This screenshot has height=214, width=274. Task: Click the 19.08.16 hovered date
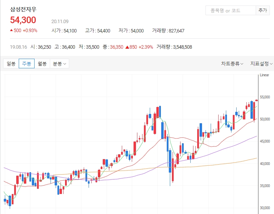click(19, 47)
